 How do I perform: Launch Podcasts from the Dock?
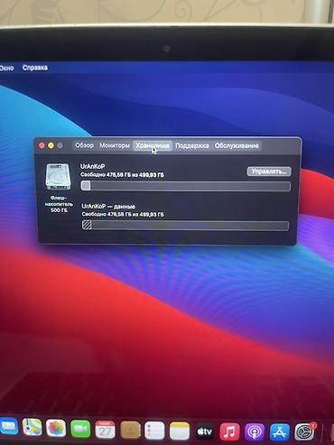pos(255,432)
